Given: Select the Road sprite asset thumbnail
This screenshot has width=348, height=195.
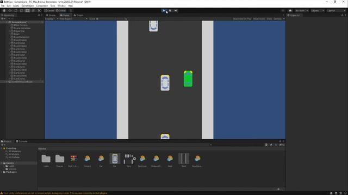Looking at the screenshot, I should (184, 159).
